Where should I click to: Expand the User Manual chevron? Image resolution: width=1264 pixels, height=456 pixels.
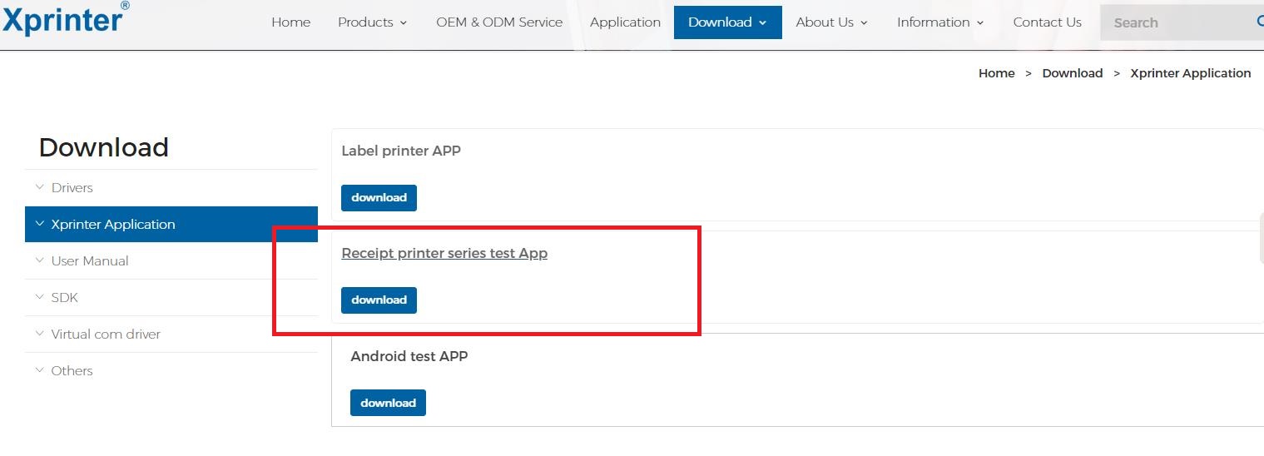[x=39, y=260]
